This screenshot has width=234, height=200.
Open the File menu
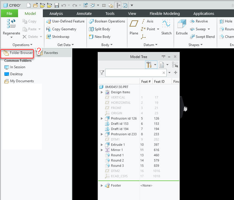tap(9, 13)
